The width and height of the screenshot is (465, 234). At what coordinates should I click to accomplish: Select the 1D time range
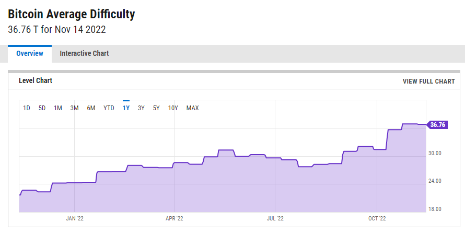[27, 108]
